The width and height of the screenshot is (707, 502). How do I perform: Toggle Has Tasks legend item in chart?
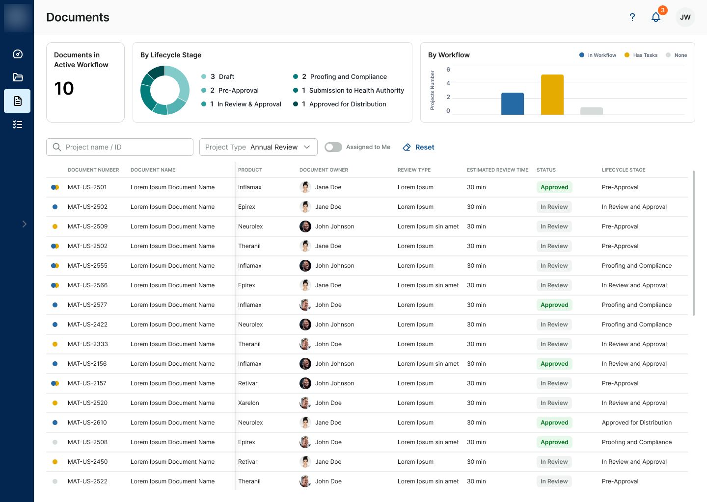tap(641, 55)
